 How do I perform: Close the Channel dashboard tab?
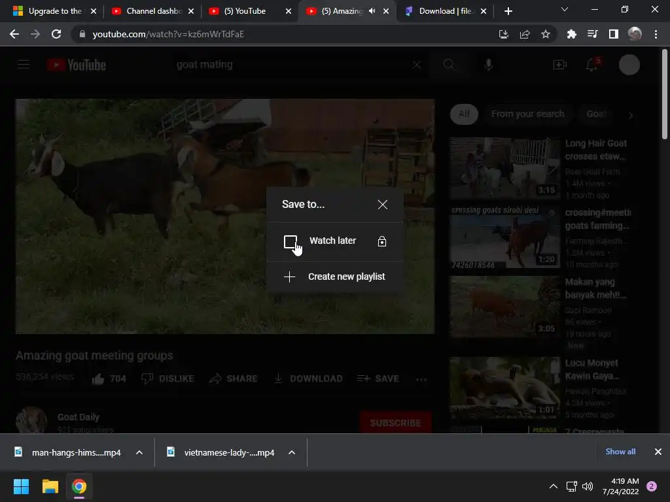[x=191, y=11]
